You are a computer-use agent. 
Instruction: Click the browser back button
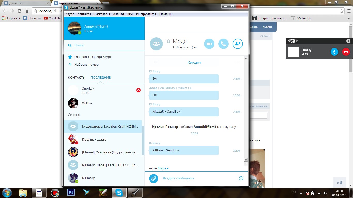(4, 11)
